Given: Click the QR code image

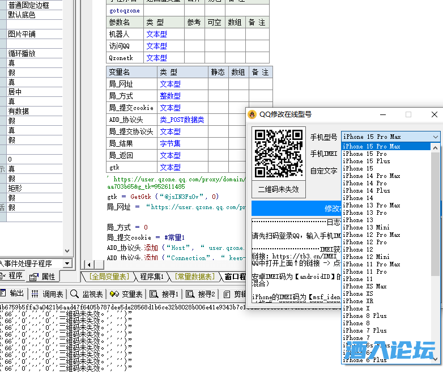Looking at the screenshot, I should [x=278, y=154].
